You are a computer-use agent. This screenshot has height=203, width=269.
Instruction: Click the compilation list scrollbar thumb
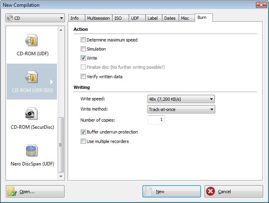tap(61, 145)
